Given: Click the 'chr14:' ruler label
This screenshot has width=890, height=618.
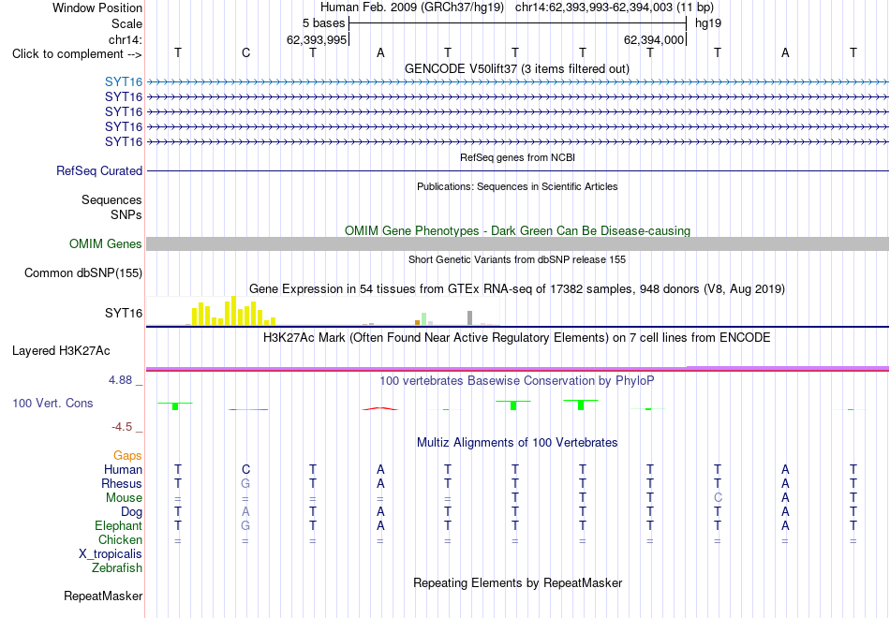Looking at the screenshot, I should [x=125, y=39].
